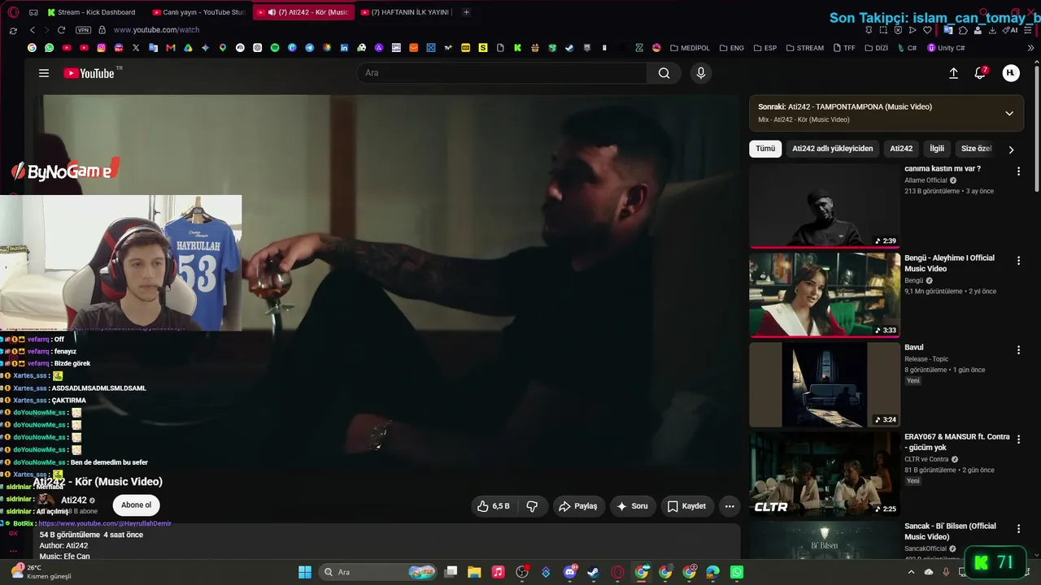1041x585 pixels.
Task: Open the Spotify bookmark icon
Action: (275, 48)
